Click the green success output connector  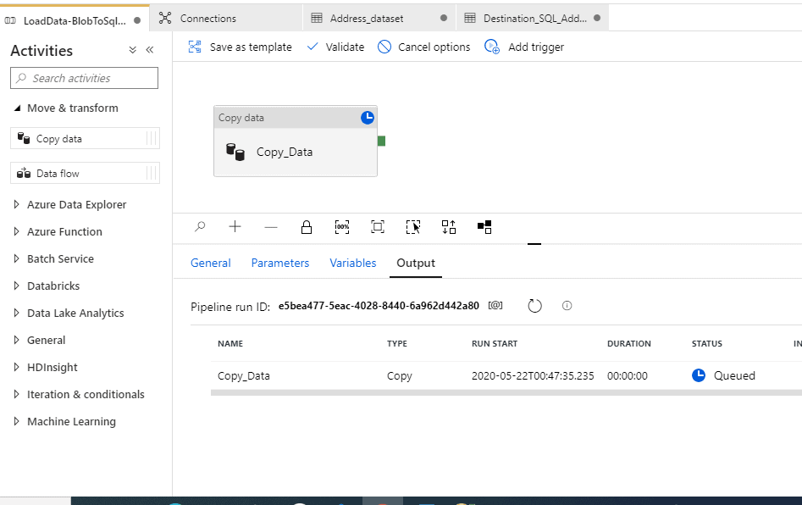click(382, 141)
